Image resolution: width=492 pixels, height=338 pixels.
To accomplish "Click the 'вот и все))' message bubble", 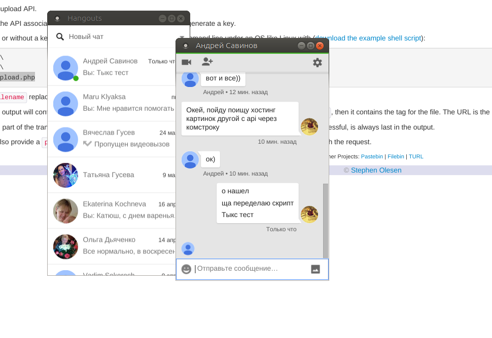I will (x=223, y=78).
